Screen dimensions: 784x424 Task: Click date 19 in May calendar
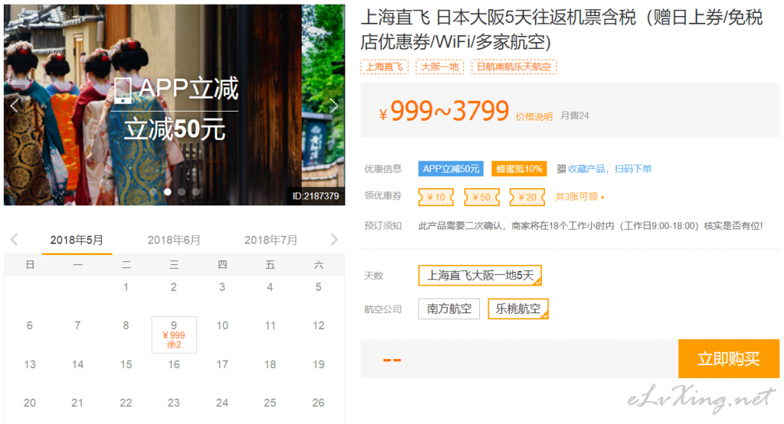point(318,364)
